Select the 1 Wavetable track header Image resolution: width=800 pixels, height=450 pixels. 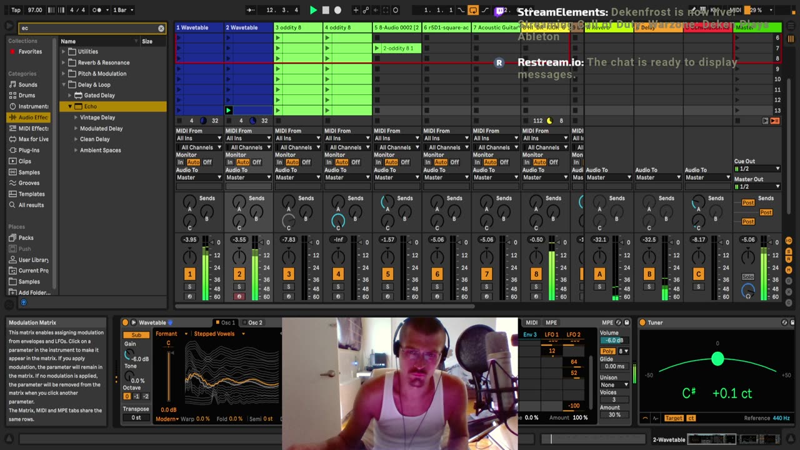click(199, 27)
